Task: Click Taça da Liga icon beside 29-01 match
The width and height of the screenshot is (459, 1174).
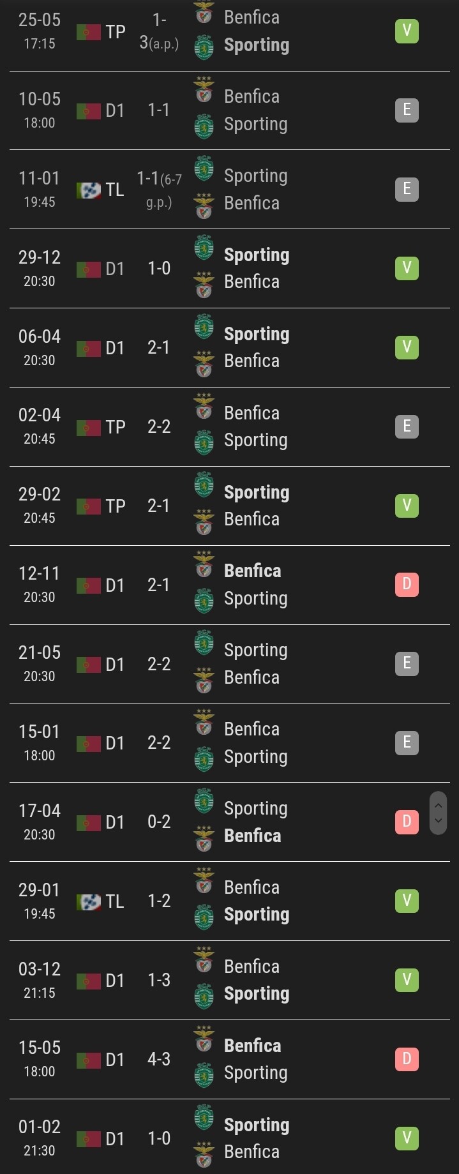Action: (89, 902)
